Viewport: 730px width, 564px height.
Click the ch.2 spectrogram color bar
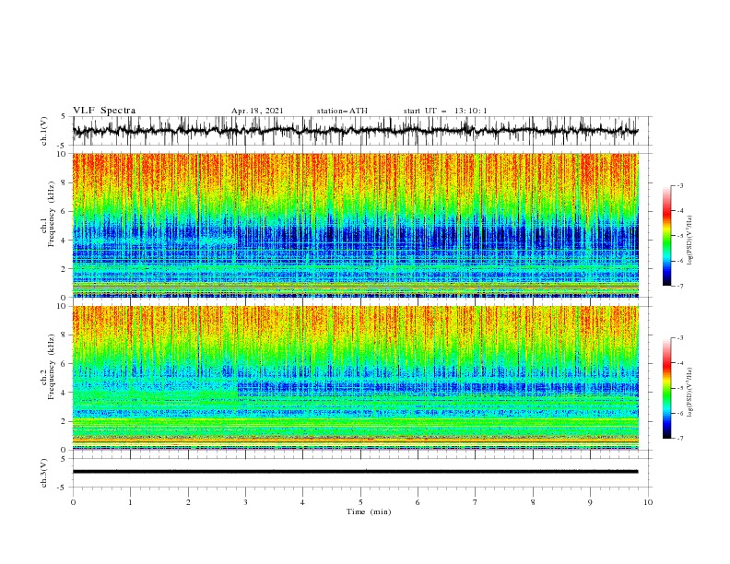666,388
